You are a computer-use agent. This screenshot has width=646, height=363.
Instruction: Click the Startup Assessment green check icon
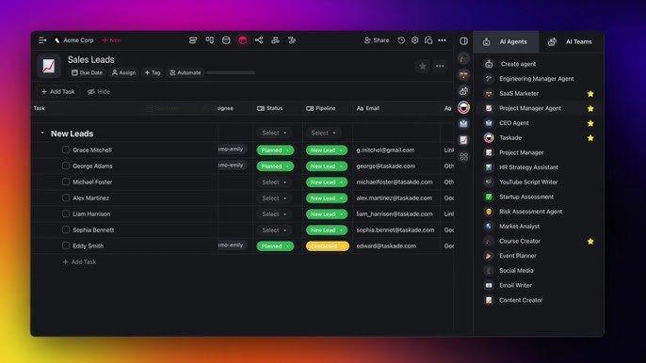(489, 197)
